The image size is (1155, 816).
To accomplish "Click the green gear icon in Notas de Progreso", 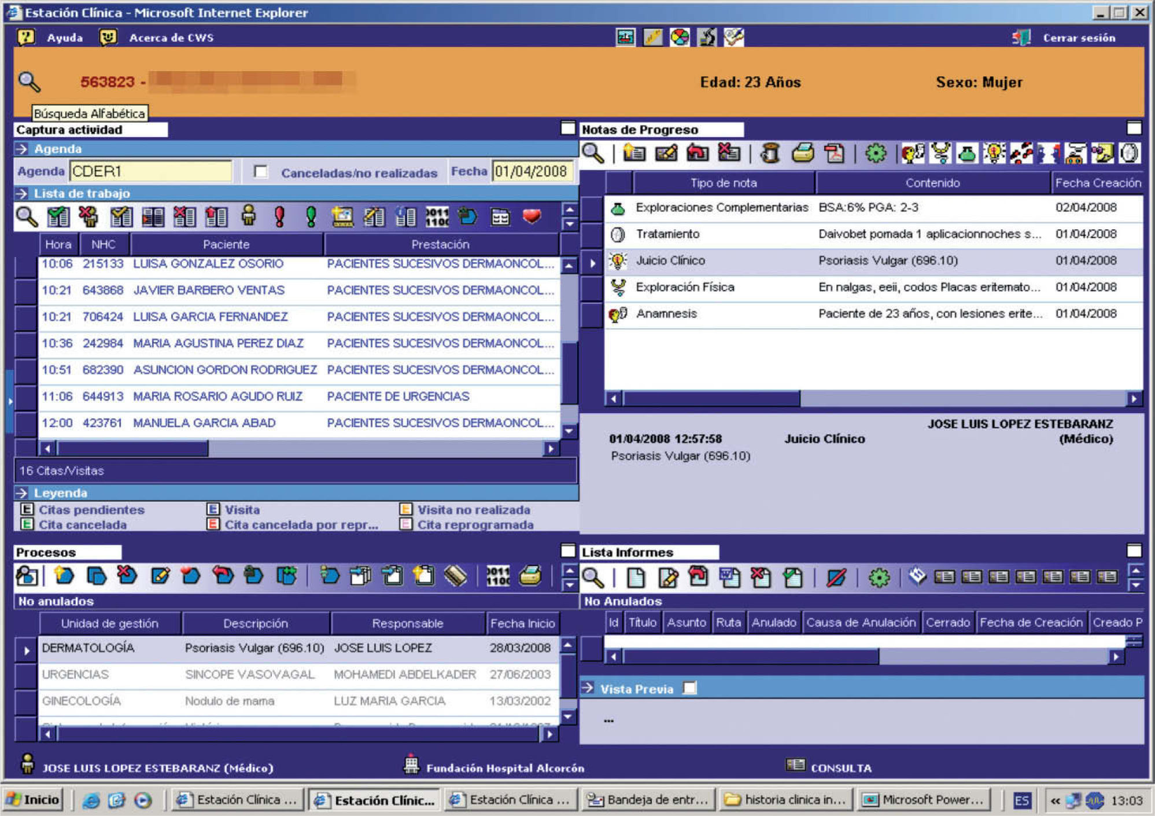I will 876,153.
